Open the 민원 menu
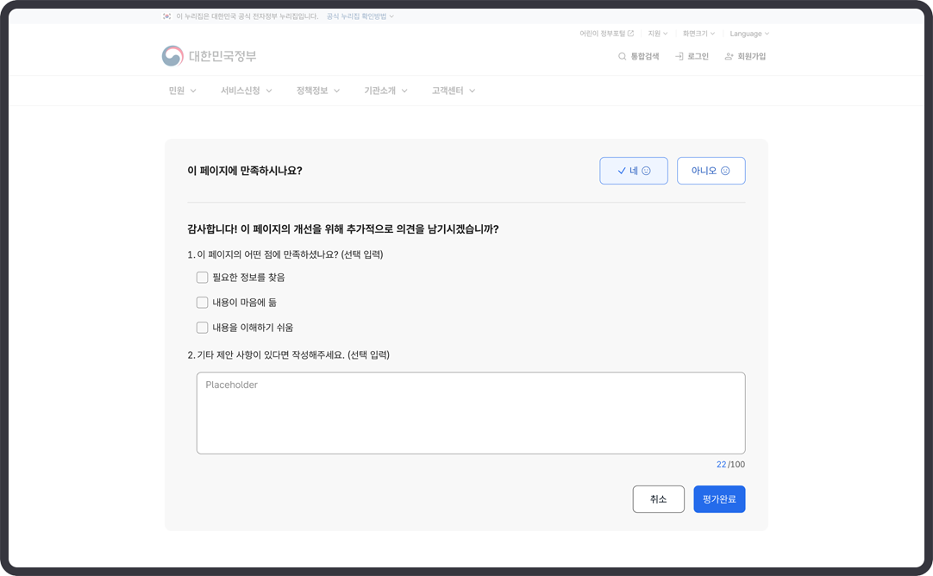The width and height of the screenshot is (933, 576). click(182, 91)
